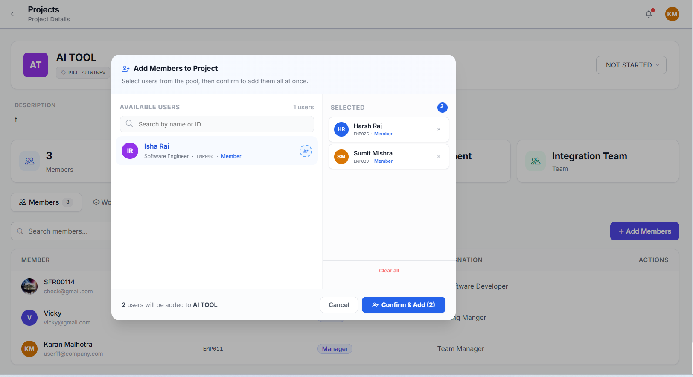Click the search magnifier in Available Users
Viewport: 693px width, 377px height.
coord(129,124)
